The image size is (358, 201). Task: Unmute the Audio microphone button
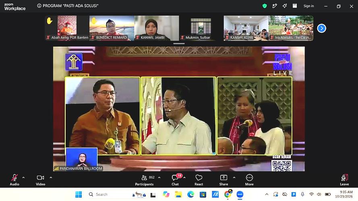14,180
